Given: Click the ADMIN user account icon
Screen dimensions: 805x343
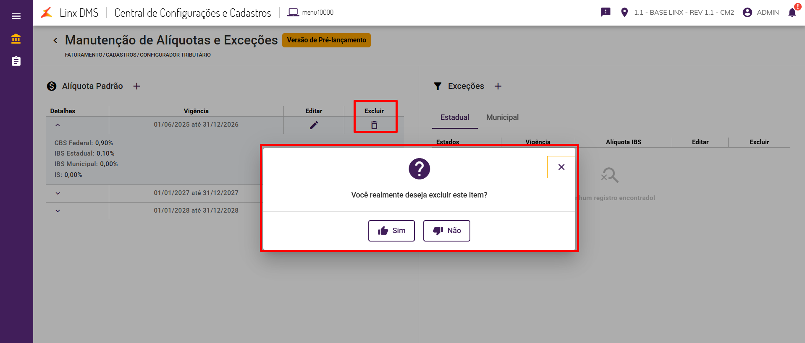Looking at the screenshot, I should click(747, 12).
